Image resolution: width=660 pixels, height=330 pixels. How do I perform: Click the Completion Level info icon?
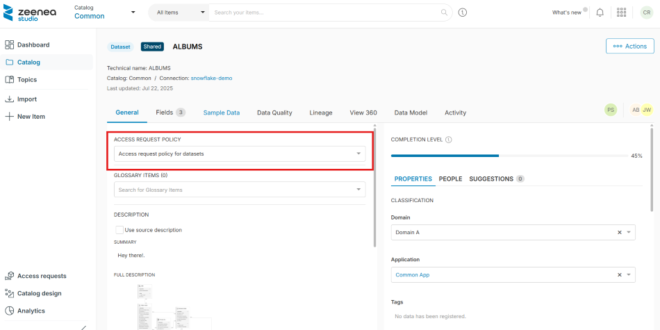click(x=449, y=140)
